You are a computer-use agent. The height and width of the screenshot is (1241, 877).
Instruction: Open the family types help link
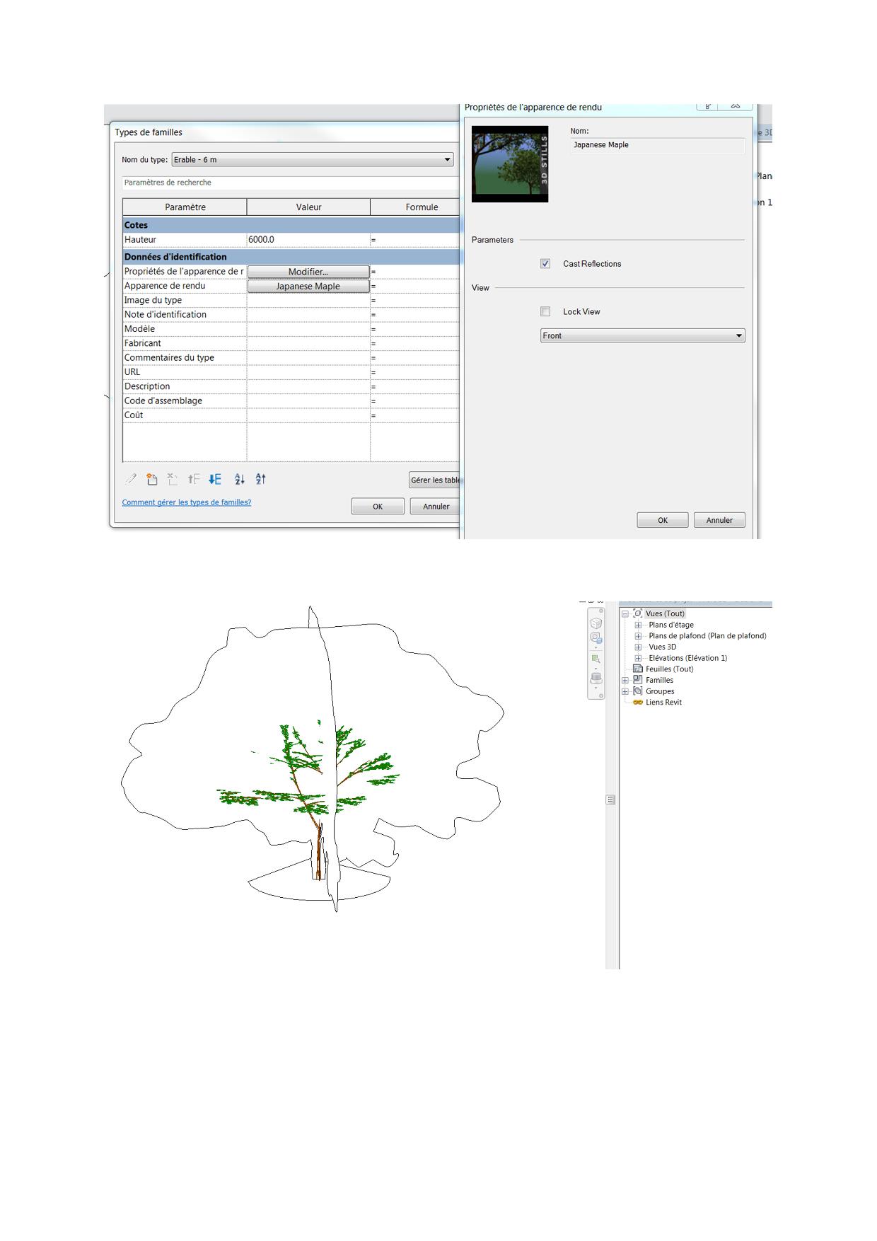[x=186, y=502]
